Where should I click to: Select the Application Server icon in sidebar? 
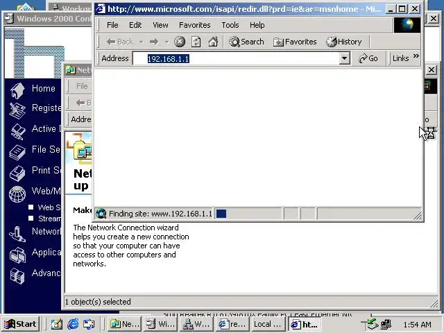click(17, 255)
